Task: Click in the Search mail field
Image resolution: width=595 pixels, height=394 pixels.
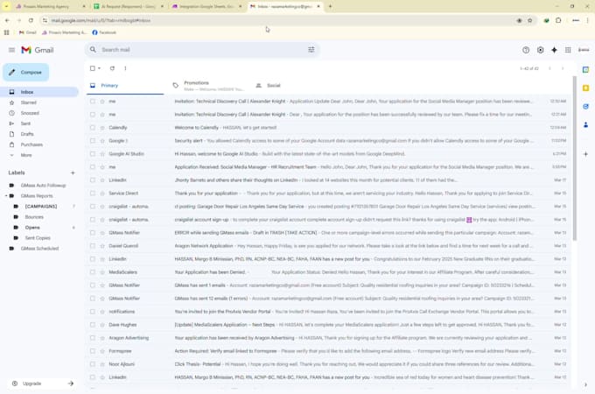Action: [x=201, y=50]
